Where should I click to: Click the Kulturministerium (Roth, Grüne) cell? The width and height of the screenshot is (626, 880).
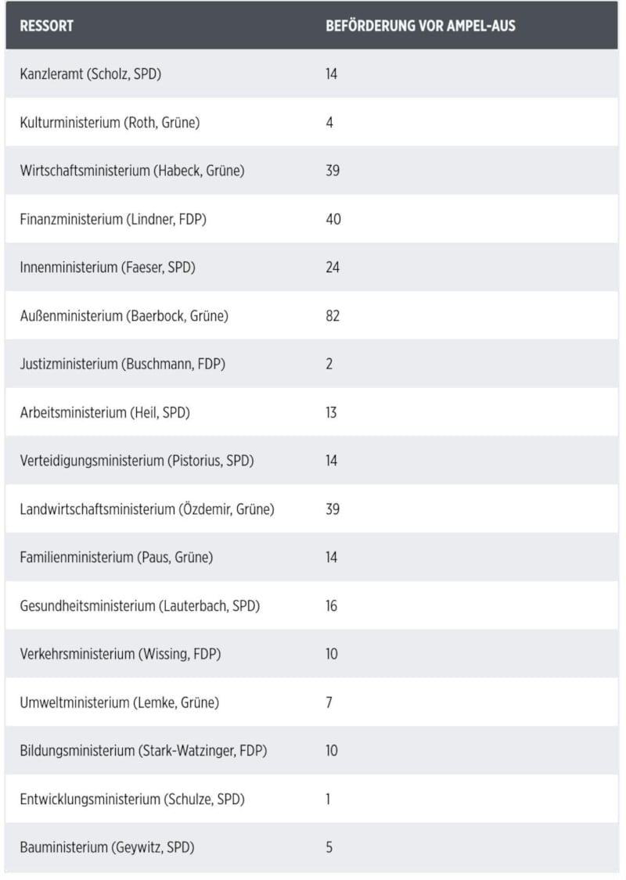tap(110, 123)
